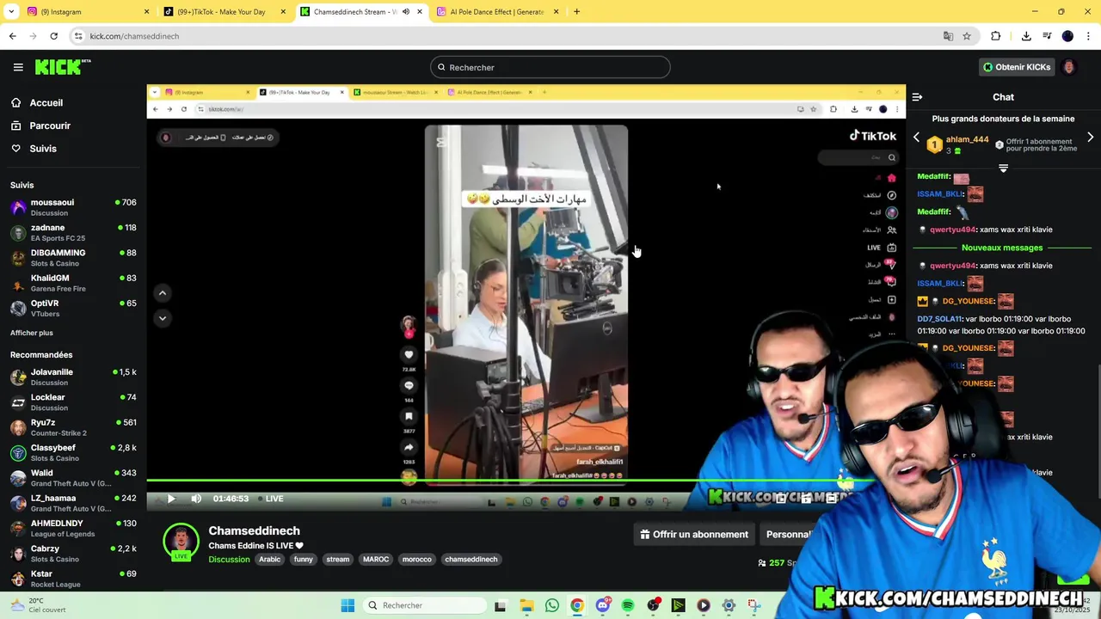This screenshot has height=619, width=1101.
Task: Open AHMEDLNDY's League of Legends stream
Action: tap(73, 528)
